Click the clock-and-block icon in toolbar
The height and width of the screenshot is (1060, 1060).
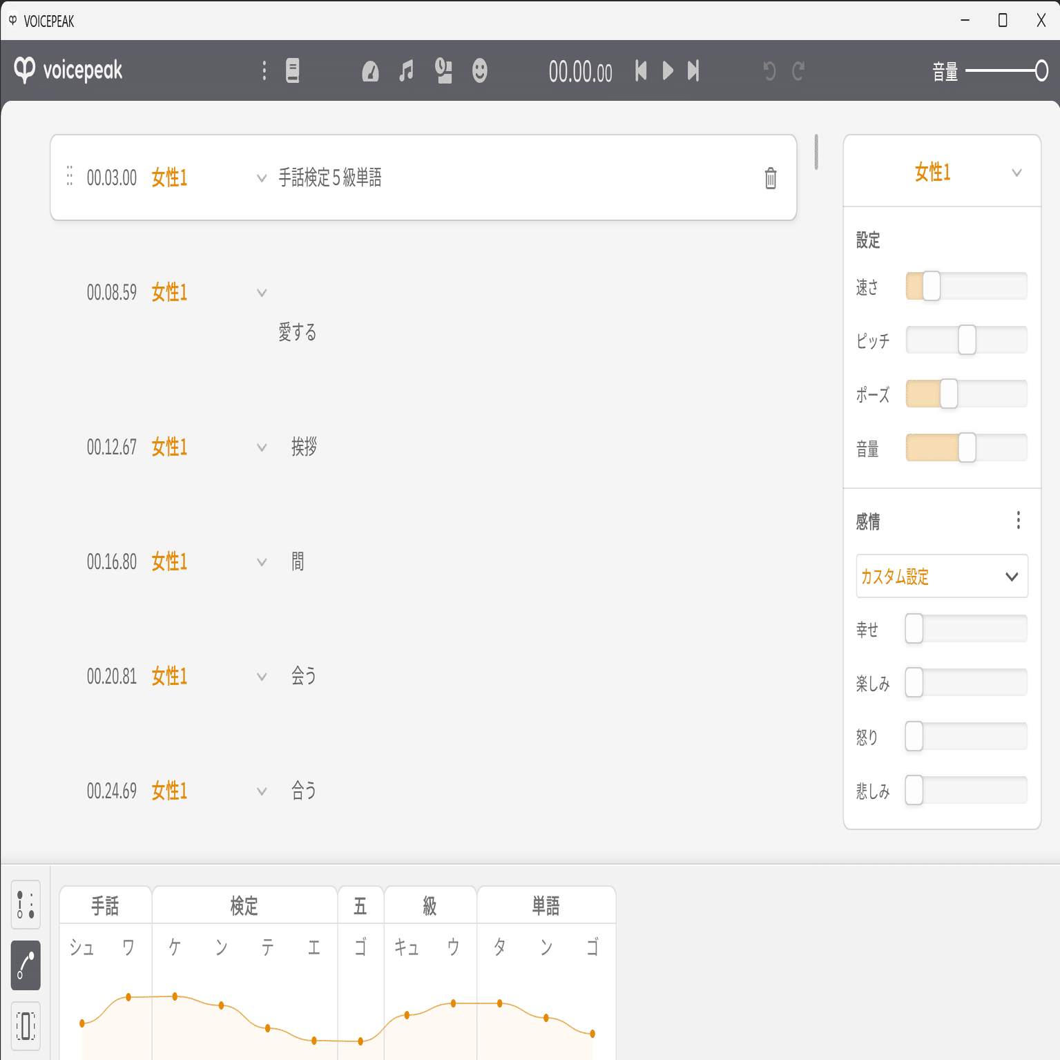click(443, 70)
